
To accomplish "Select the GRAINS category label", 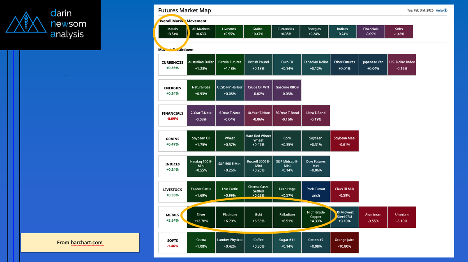I will [172, 141].
